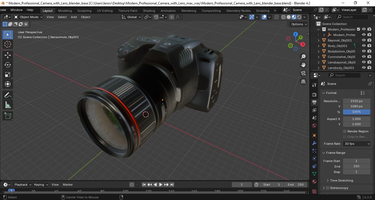This screenshot has height=200, width=375.
Task: Choose the Rotate tool
Action: tap(8, 65)
